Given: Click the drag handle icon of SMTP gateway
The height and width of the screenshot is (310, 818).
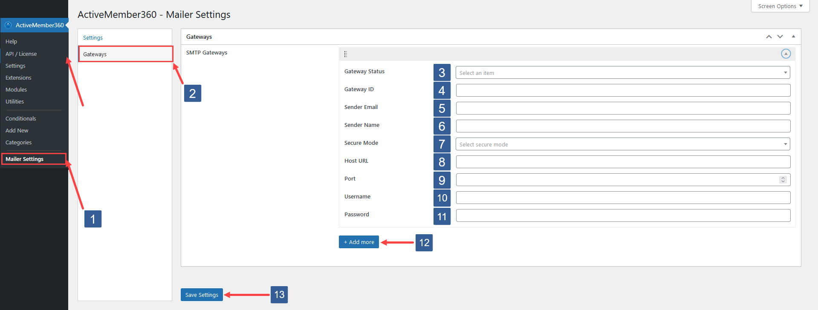Looking at the screenshot, I should [x=346, y=54].
